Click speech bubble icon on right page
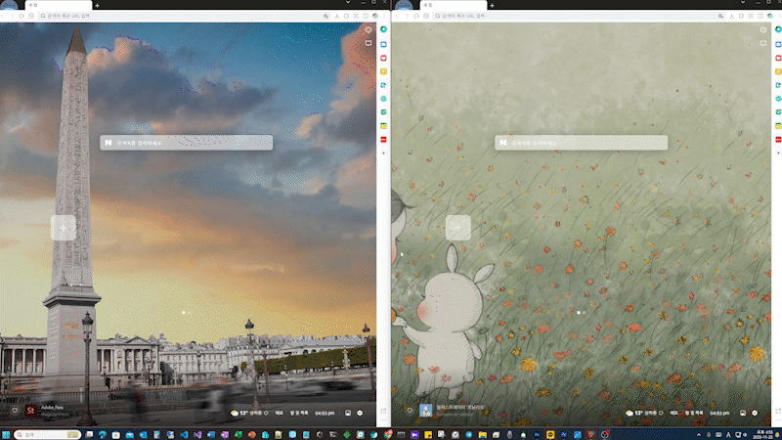The image size is (782, 440). tap(763, 30)
